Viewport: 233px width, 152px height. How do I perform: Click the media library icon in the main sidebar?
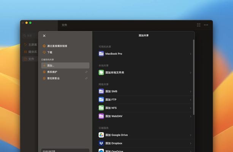25,52
